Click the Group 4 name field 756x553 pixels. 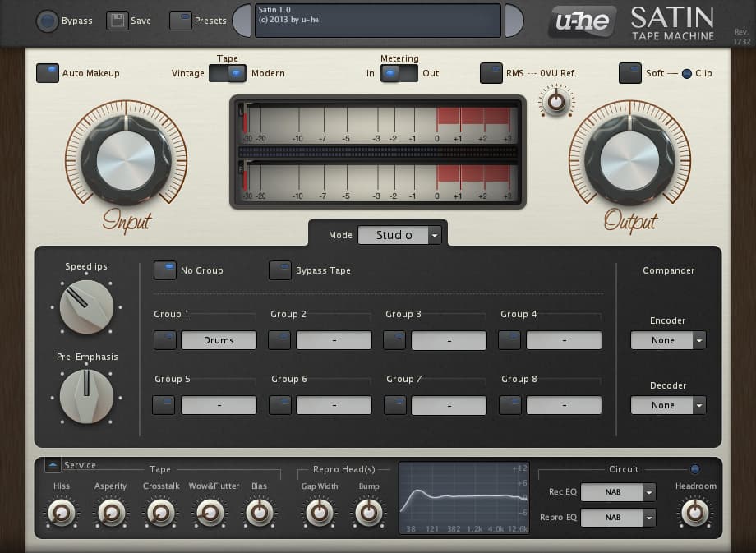click(x=564, y=340)
